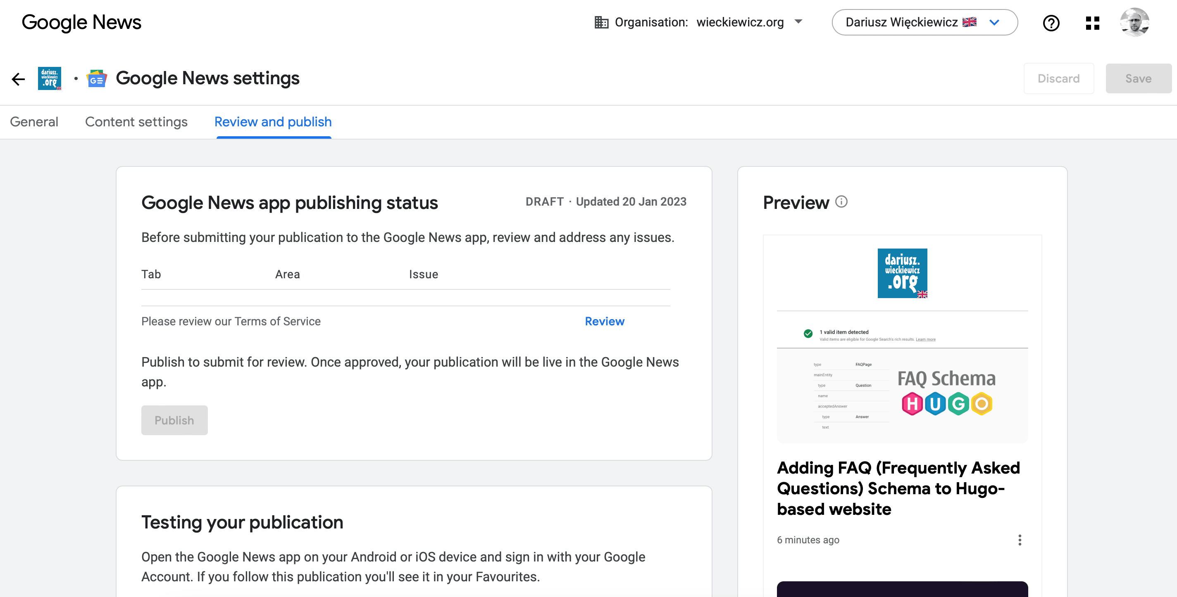Viewport: 1177px width, 597px height.
Task: Switch to the General tab
Action: [34, 122]
